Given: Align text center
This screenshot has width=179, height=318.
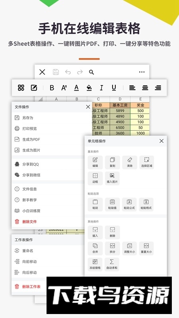Looking at the screenshot, I should click(x=145, y=87).
